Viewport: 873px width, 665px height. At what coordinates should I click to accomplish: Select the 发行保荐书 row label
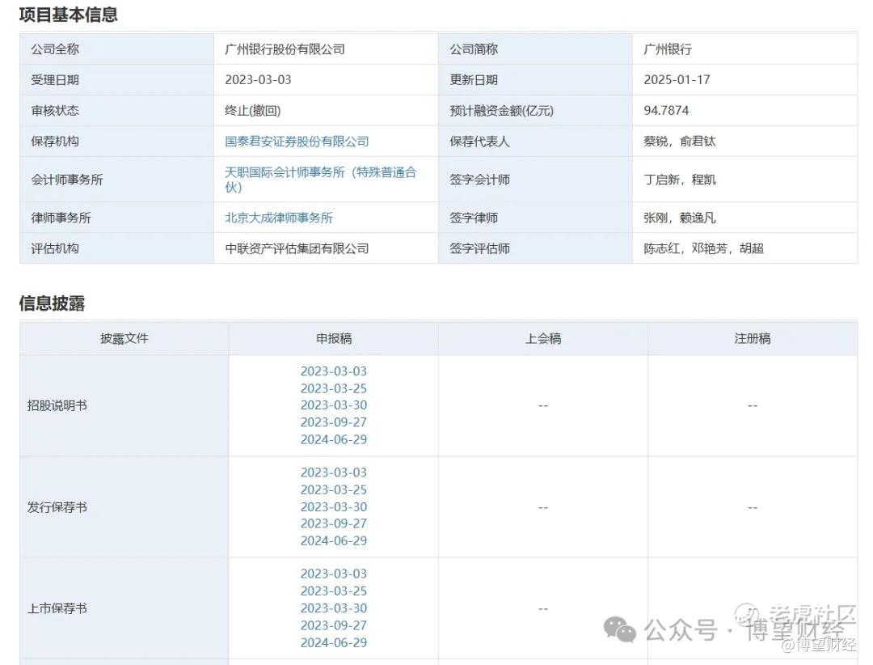click(57, 507)
